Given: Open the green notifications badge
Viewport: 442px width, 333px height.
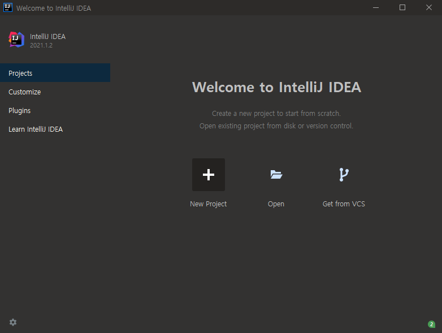Looking at the screenshot, I should coord(431,325).
